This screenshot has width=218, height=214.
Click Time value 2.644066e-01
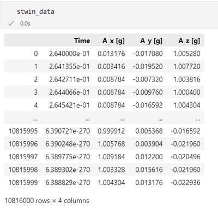(x=69, y=92)
